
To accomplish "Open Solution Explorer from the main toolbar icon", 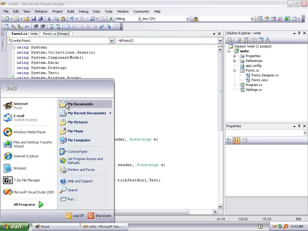I will coord(260,19).
